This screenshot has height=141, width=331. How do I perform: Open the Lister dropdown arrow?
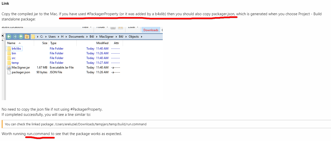coord(137,27)
